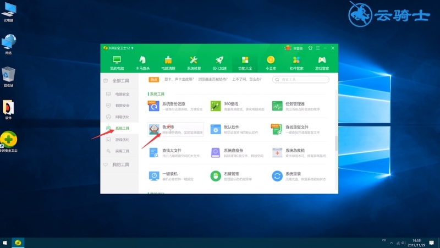Image resolution: width=440 pixels, height=248 pixels.
Task: Open 优化加速 rocket icon tab
Action: (219, 63)
